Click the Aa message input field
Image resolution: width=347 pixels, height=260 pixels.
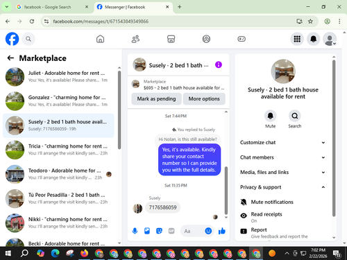[193, 231]
